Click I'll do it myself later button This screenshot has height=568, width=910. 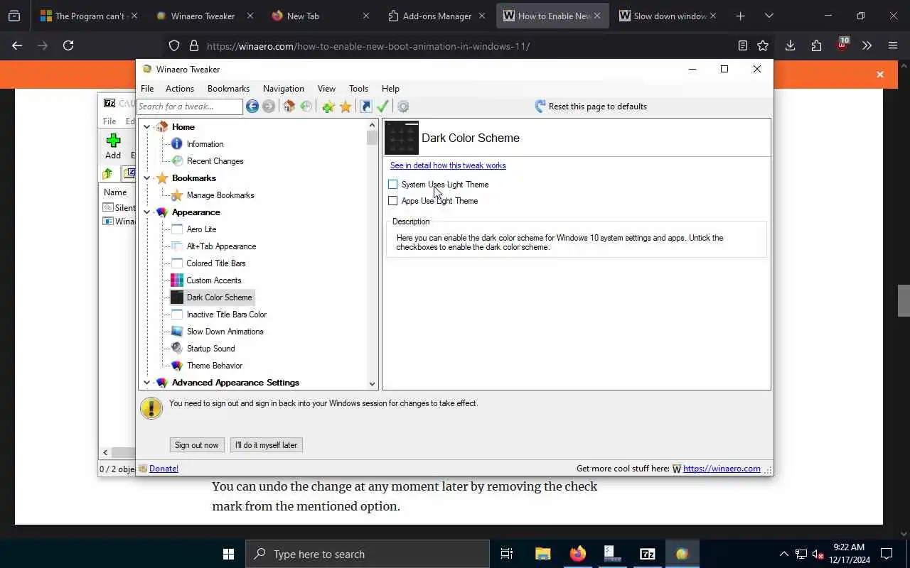point(267,445)
